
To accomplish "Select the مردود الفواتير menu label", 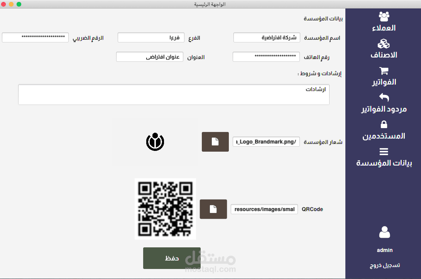I will (x=384, y=109).
